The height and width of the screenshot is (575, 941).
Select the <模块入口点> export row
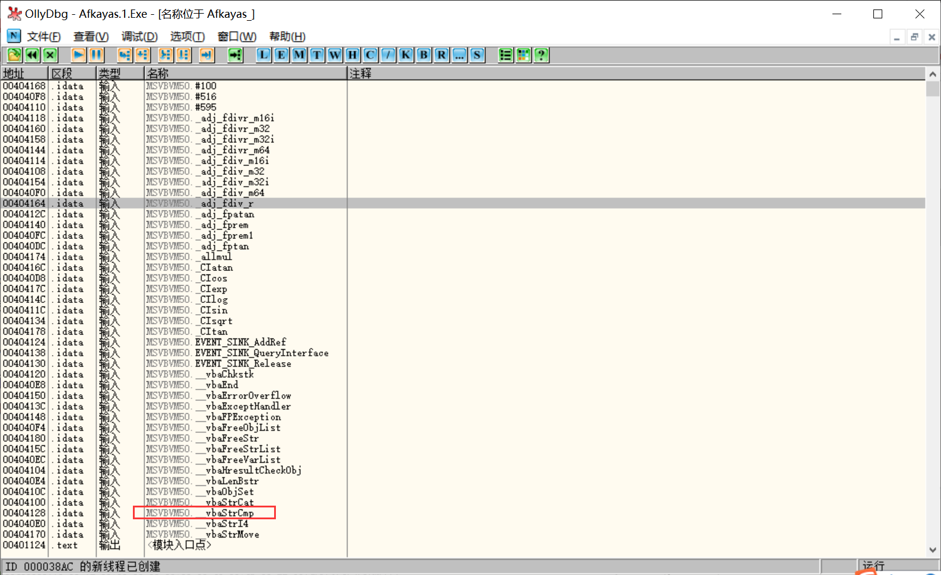pos(463,545)
